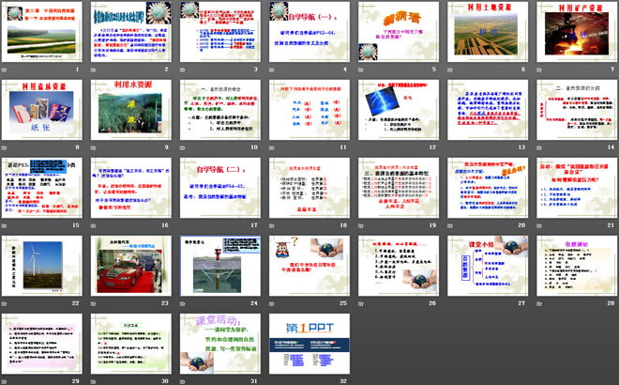
Task: Select slide 23 with red car photo
Action: 131,266
